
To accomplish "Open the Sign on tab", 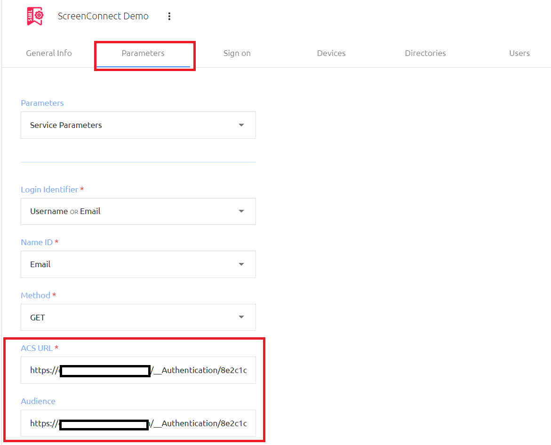I will point(237,53).
